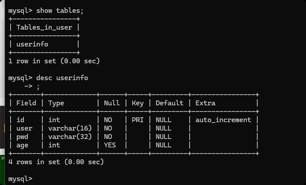This screenshot has height=185, width=306.
Task: Click the Field column header
Action: pyautogui.click(x=26, y=103)
